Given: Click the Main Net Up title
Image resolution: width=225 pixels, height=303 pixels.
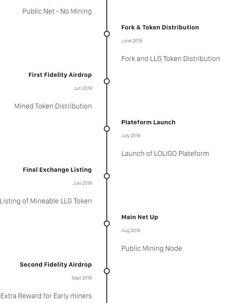Looking at the screenshot, I should pyautogui.click(x=140, y=217).
